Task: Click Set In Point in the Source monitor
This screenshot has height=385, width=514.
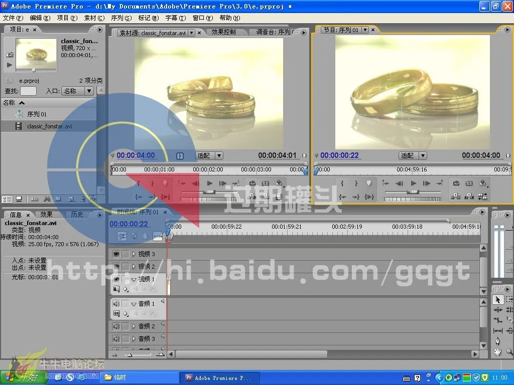Action: [x=138, y=182]
